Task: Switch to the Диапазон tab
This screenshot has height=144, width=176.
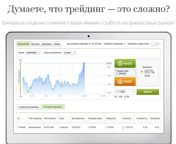Action: coord(46,44)
